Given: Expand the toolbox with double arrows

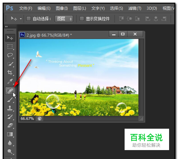Looking at the screenshot, I should pyautogui.click(x=6, y=26).
